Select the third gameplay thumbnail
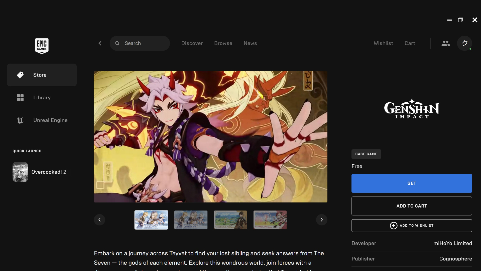Viewport: 481px width, 271px height. point(230,220)
